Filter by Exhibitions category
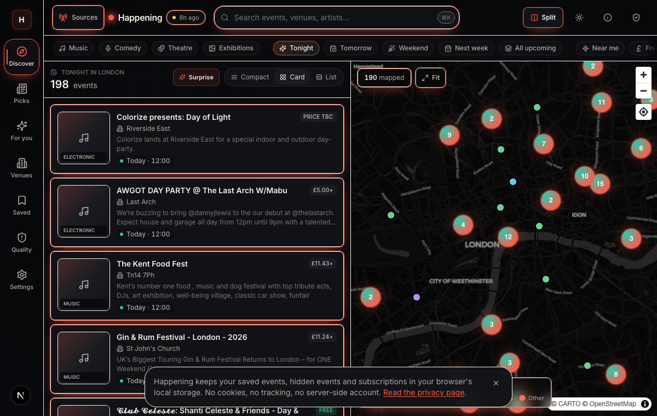This screenshot has width=657, height=416. click(x=231, y=48)
